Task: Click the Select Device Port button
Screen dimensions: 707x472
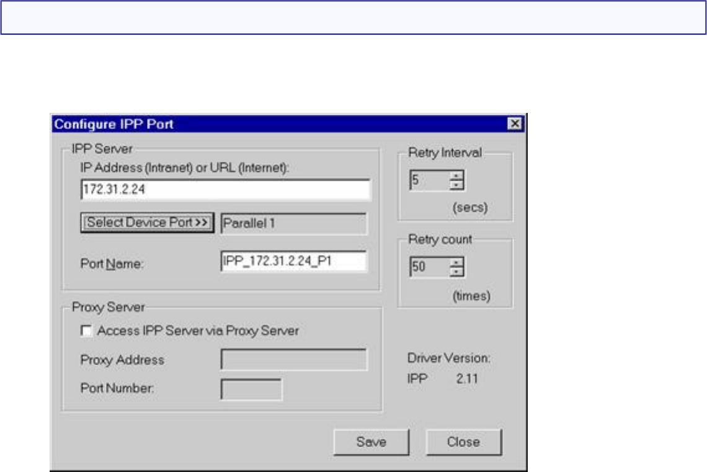Action: click(147, 222)
